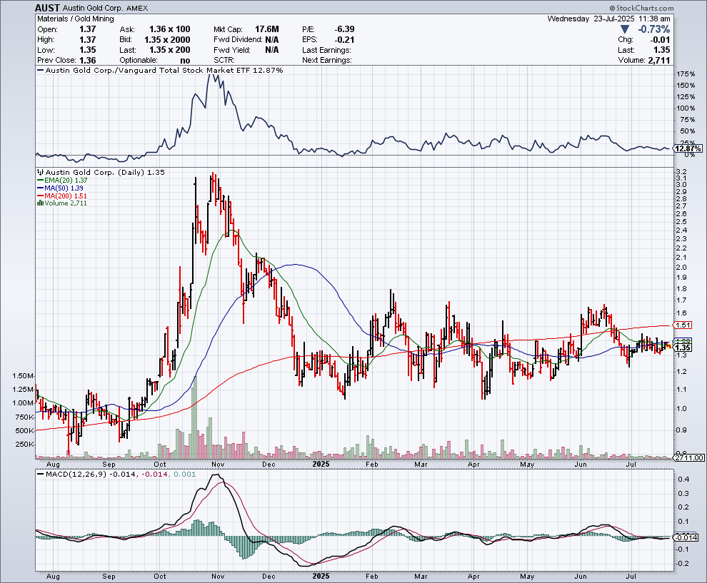
Task: Click the AUST ticker symbol heading
Action: click(x=48, y=8)
